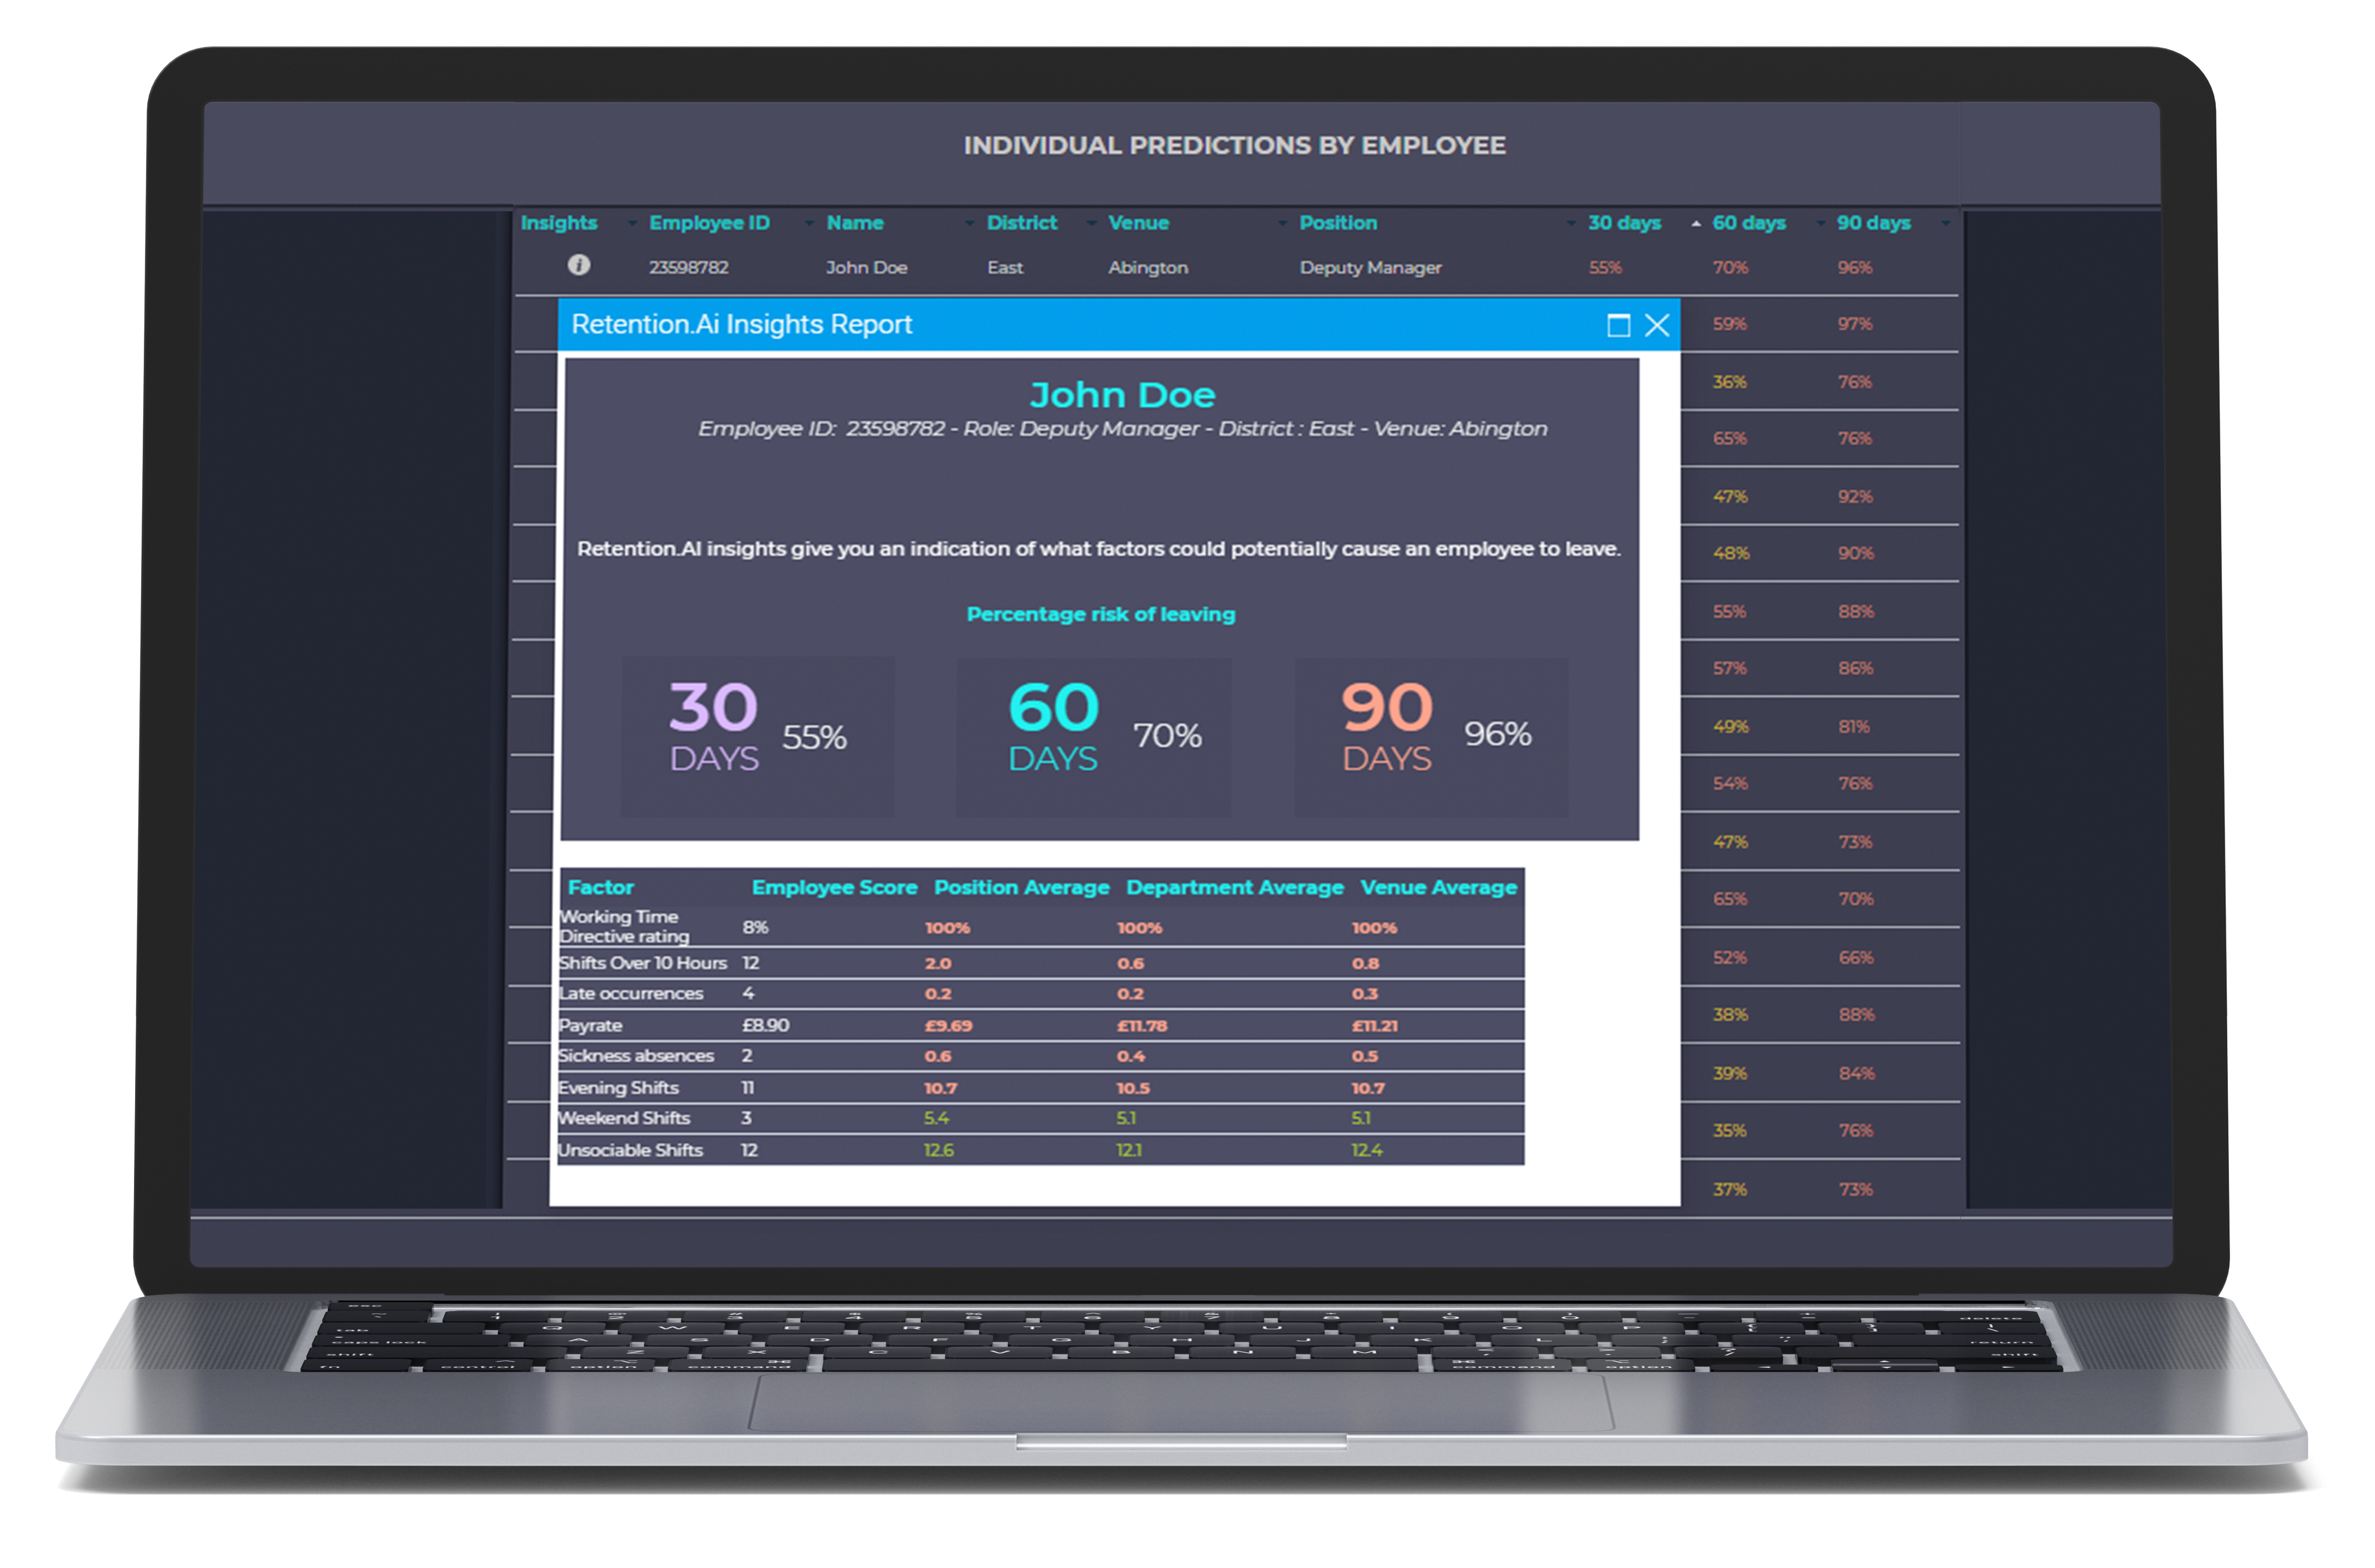Click the 52% sixty-day value
This screenshot has width=2375, height=1568.
point(1728,958)
